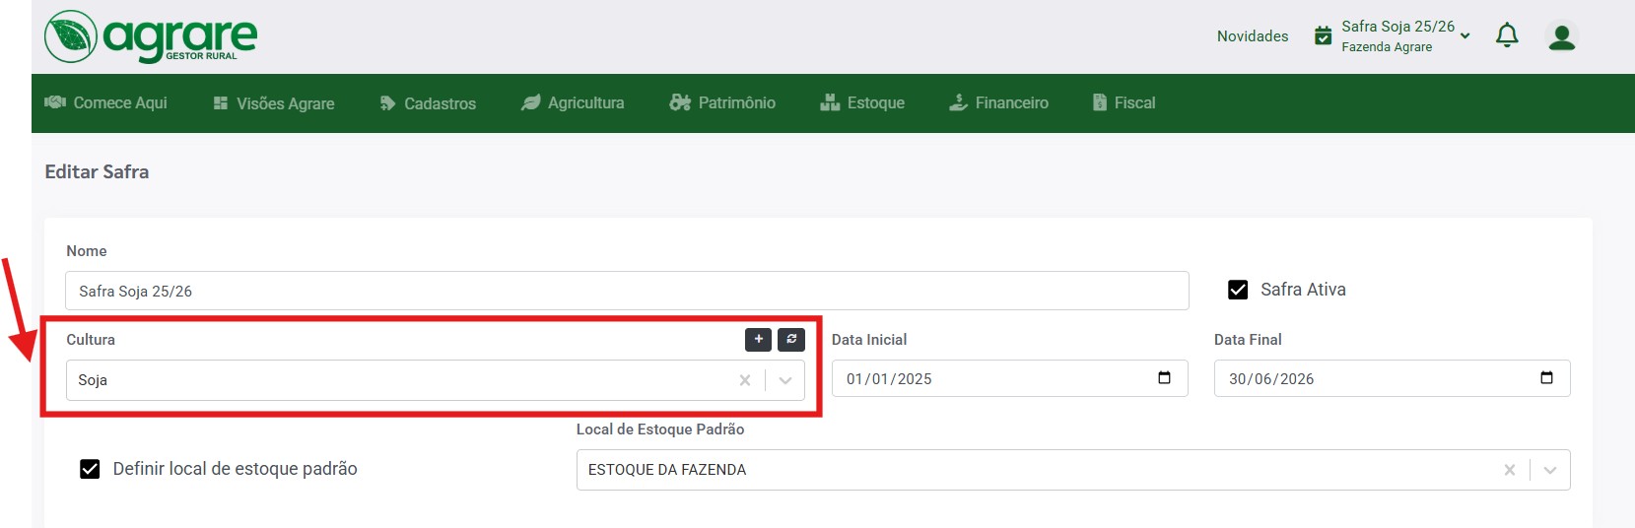Open the Data Inicial calendar picker
This screenshot has height=528, width=1635.
pyautogui.click(x=1164, y=378)
